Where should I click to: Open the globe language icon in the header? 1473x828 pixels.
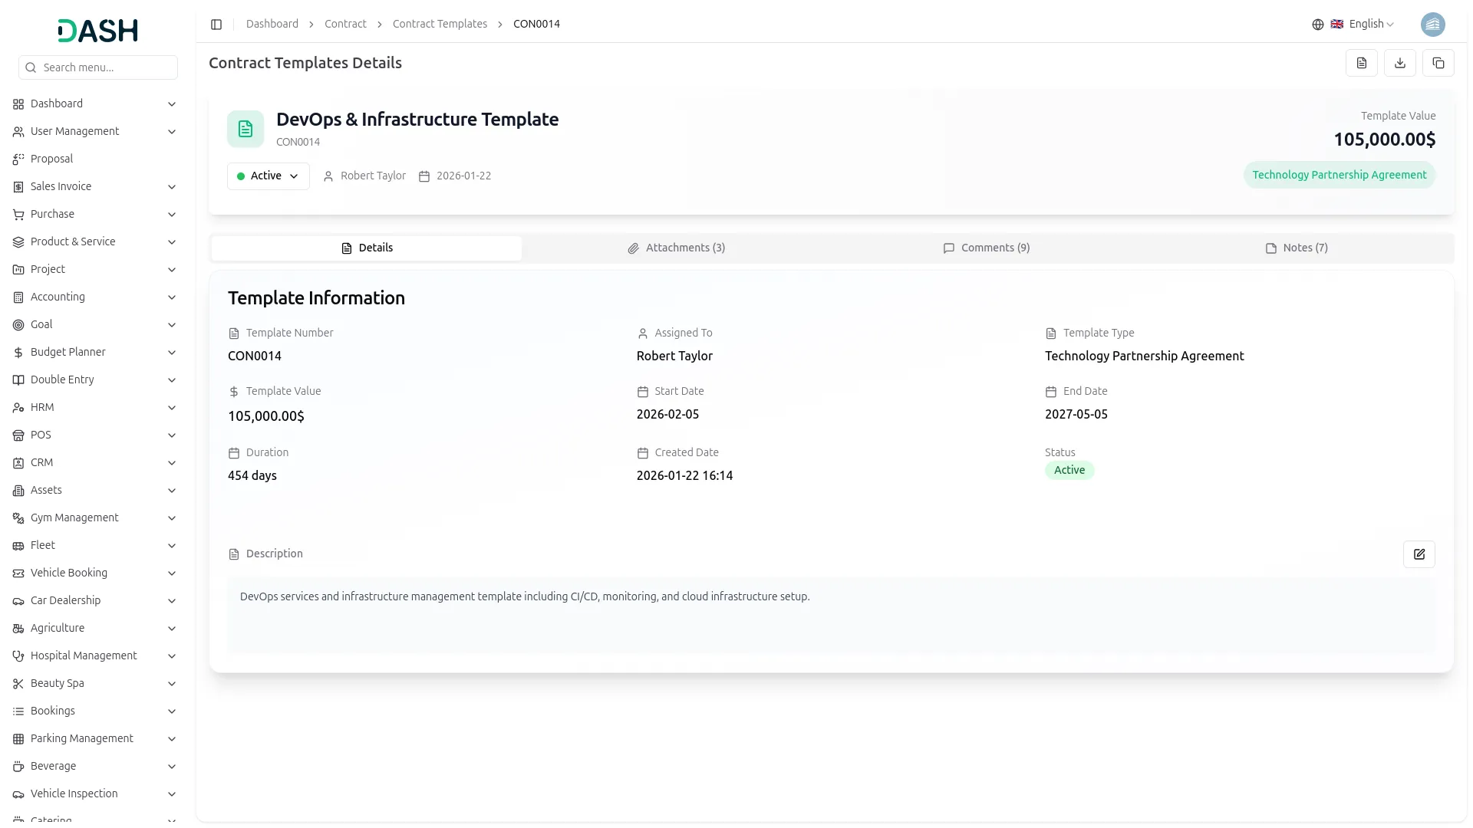coord(1317,24)
